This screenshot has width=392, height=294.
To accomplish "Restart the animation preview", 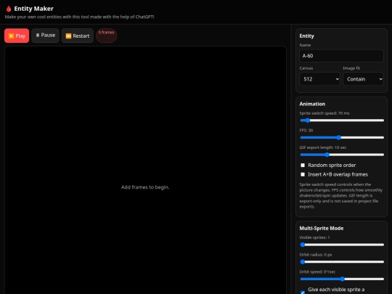I will point(78,36).
